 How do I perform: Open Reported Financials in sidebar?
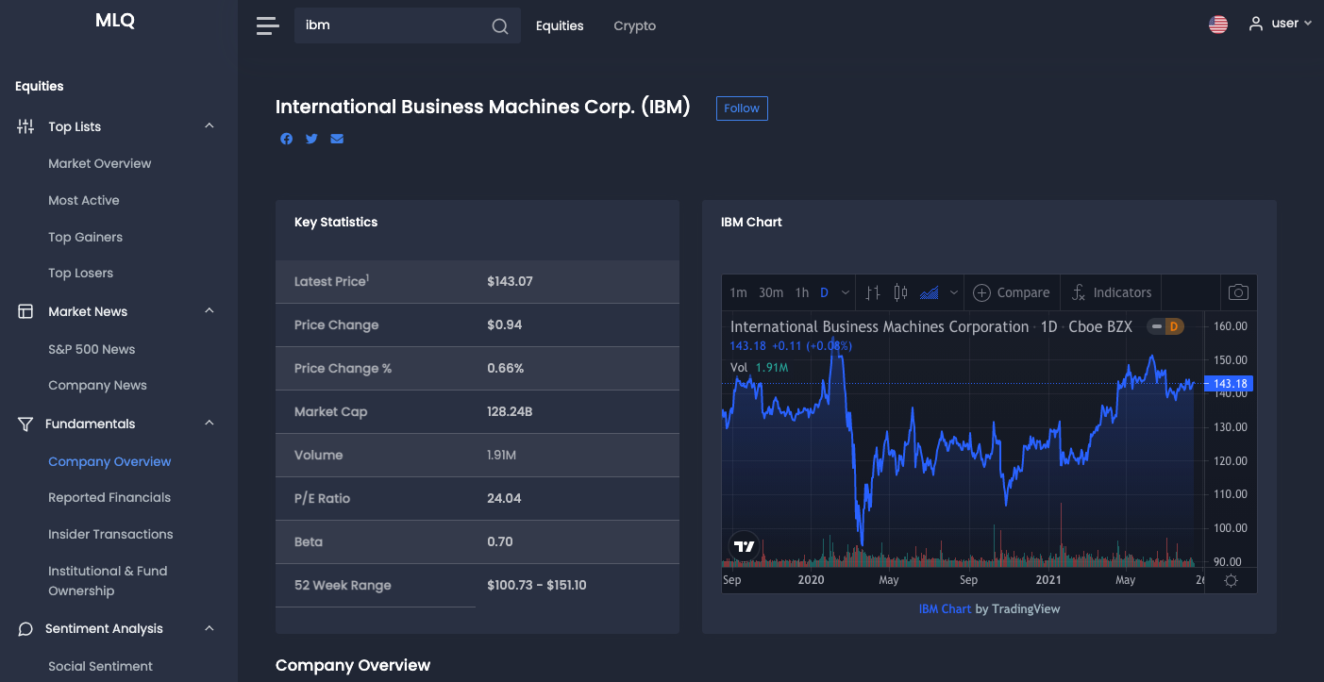(109, 497)
